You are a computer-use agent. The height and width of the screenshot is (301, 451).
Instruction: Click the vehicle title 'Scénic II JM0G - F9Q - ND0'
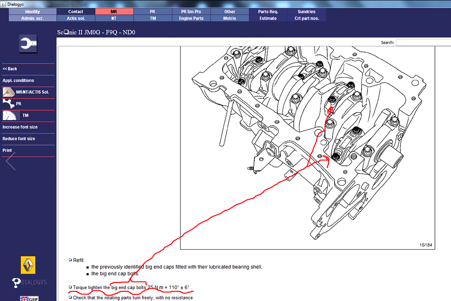96,32
